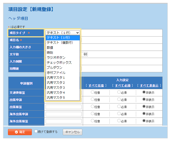Click the 文字数 field showing 60
This screenshot has height=142, width=170.
[x=84, y=54]
